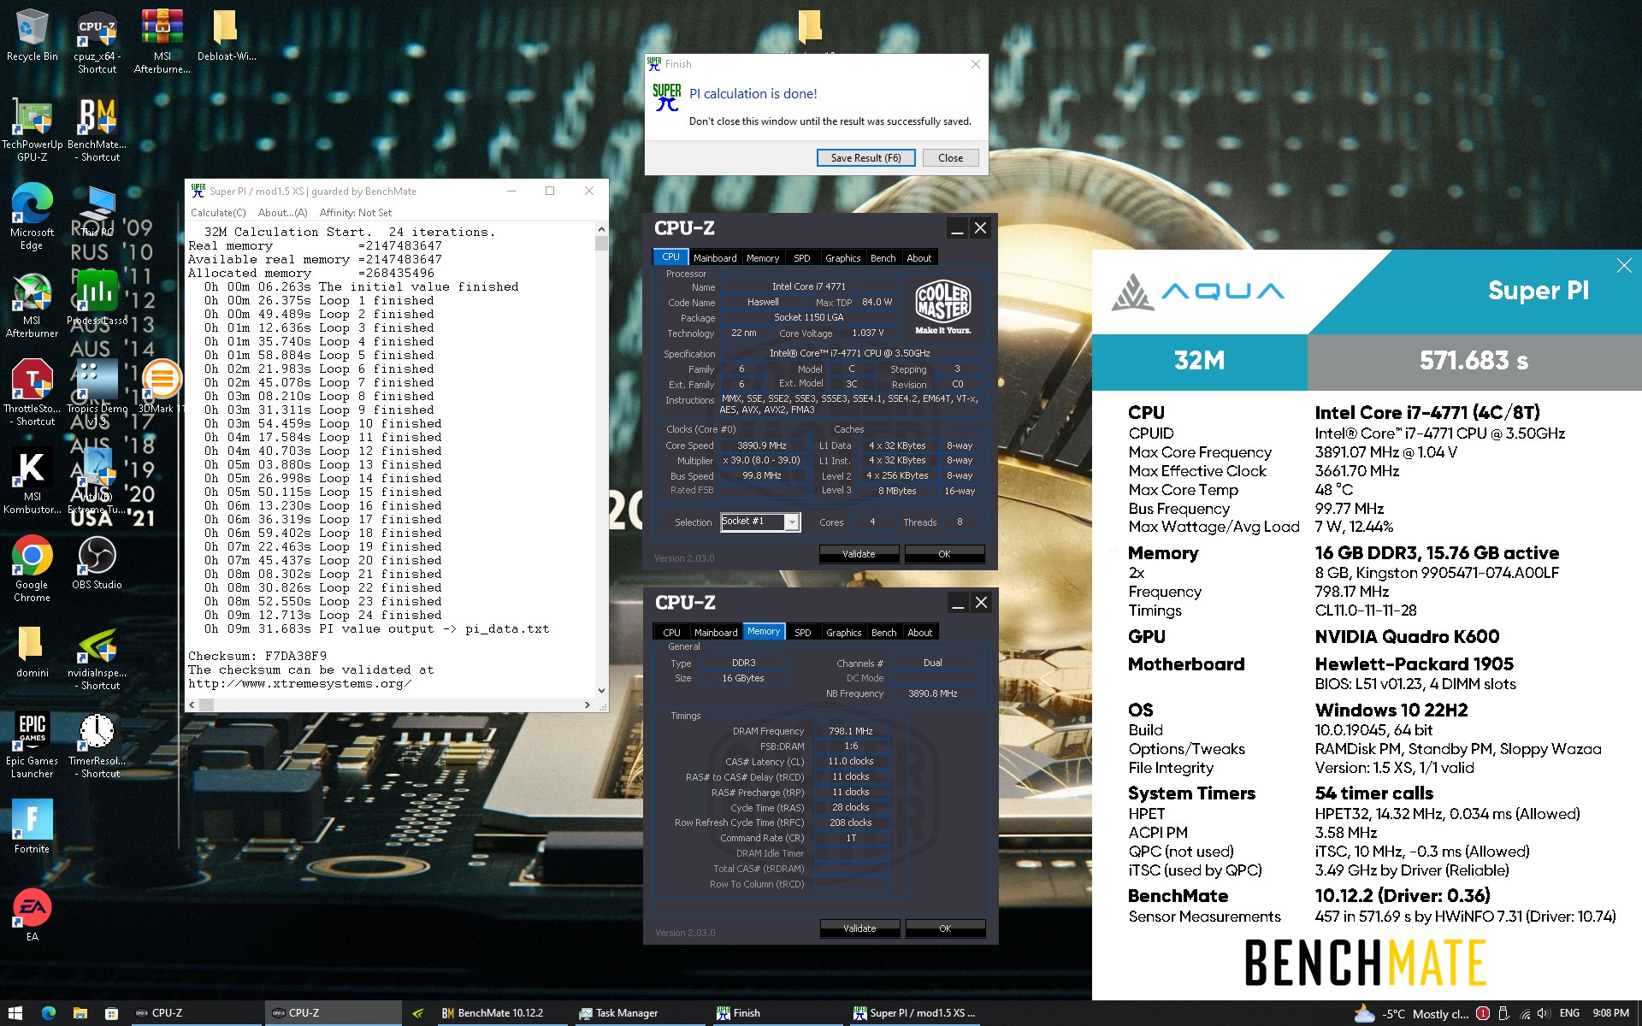1642x1026 pixels.
Task: Open the Fortnite desktop icon
Action: (x=32, y=827)
